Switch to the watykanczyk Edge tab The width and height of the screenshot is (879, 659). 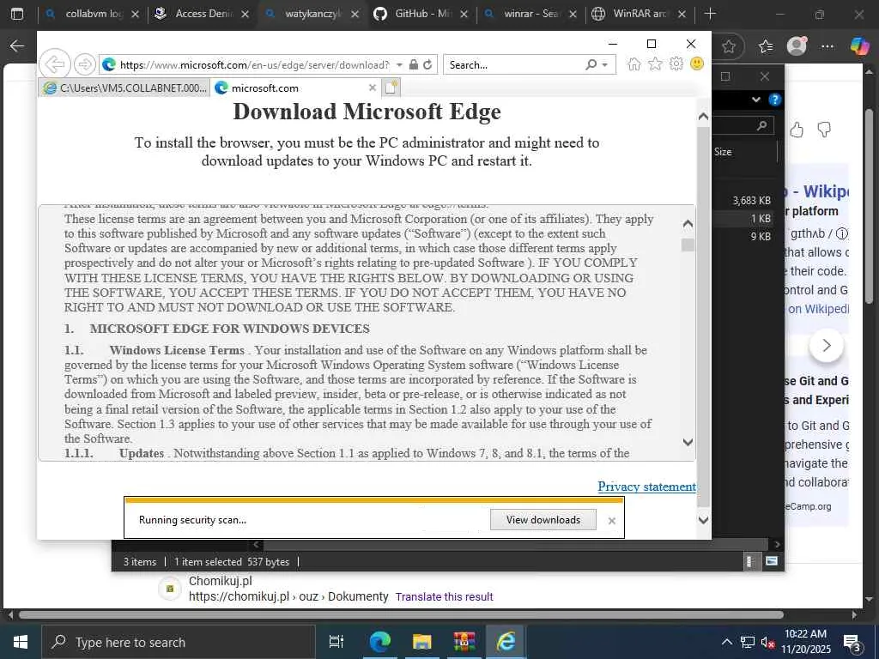coord(312,14)
